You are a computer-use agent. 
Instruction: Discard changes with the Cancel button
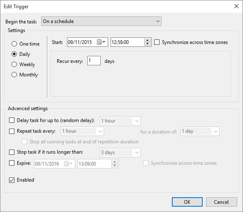click(221, 202)
